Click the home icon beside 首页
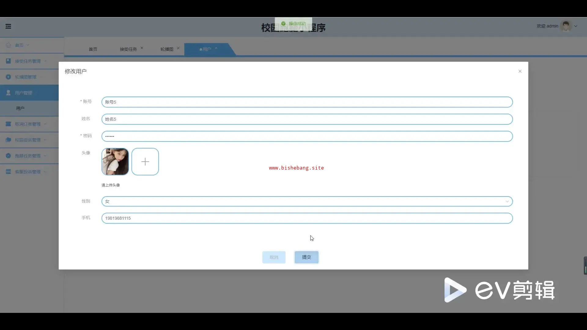The height and width of the screenshot is (330, 587). 9,45
